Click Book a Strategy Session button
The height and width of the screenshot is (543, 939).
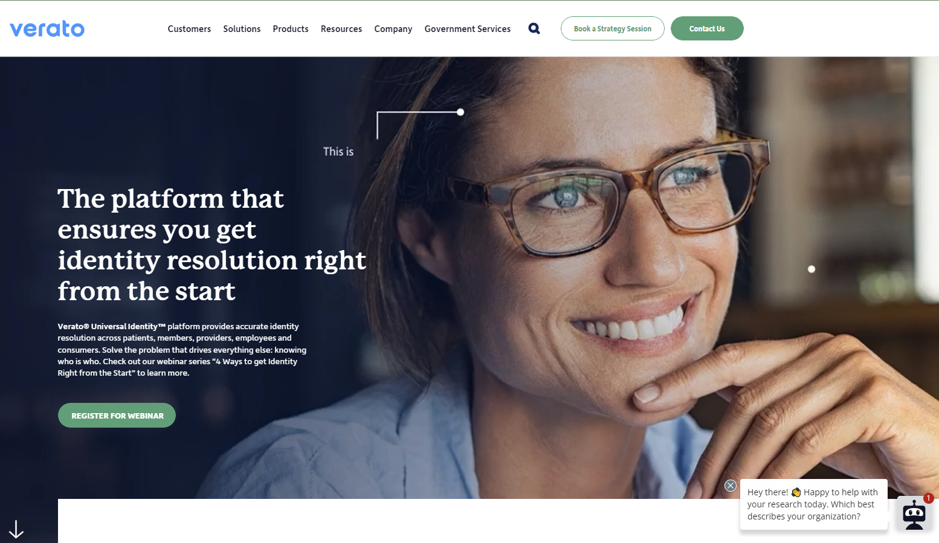point(613,28)
